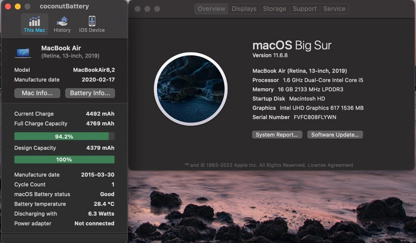Screen dimensions: 416x243
Task: Click System Report... in About window
Action: click(277, 135)
